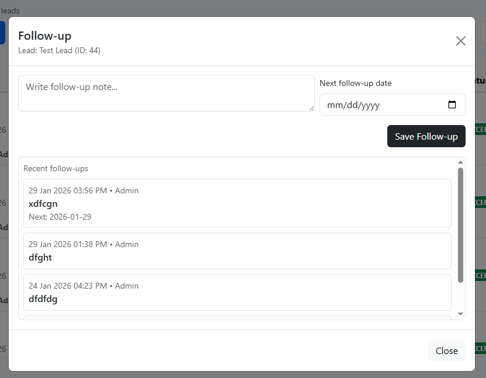
Task: Click the up arrow of follow-ups scrollbar
Action: 460,162
